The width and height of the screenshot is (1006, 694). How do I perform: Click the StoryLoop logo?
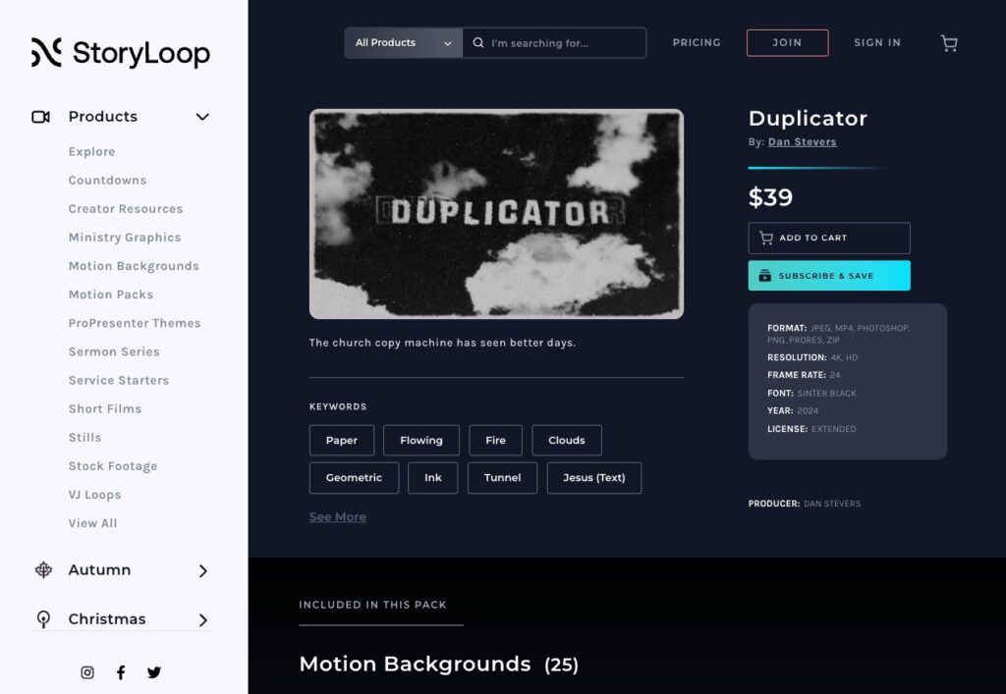(x=120, y=53)
